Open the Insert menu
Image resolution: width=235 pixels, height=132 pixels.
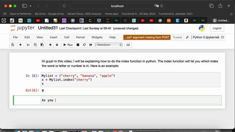(54, 37)
